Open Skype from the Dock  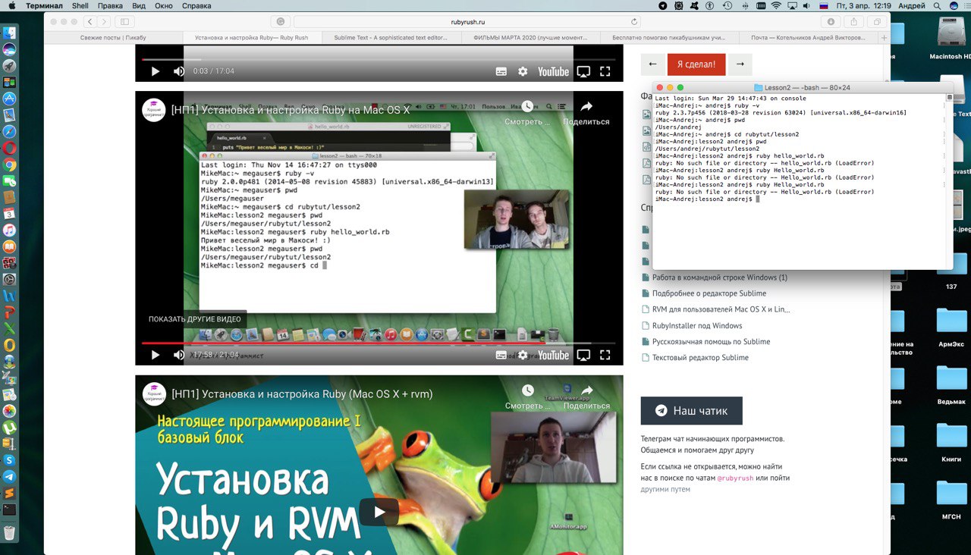pos(9,459)
